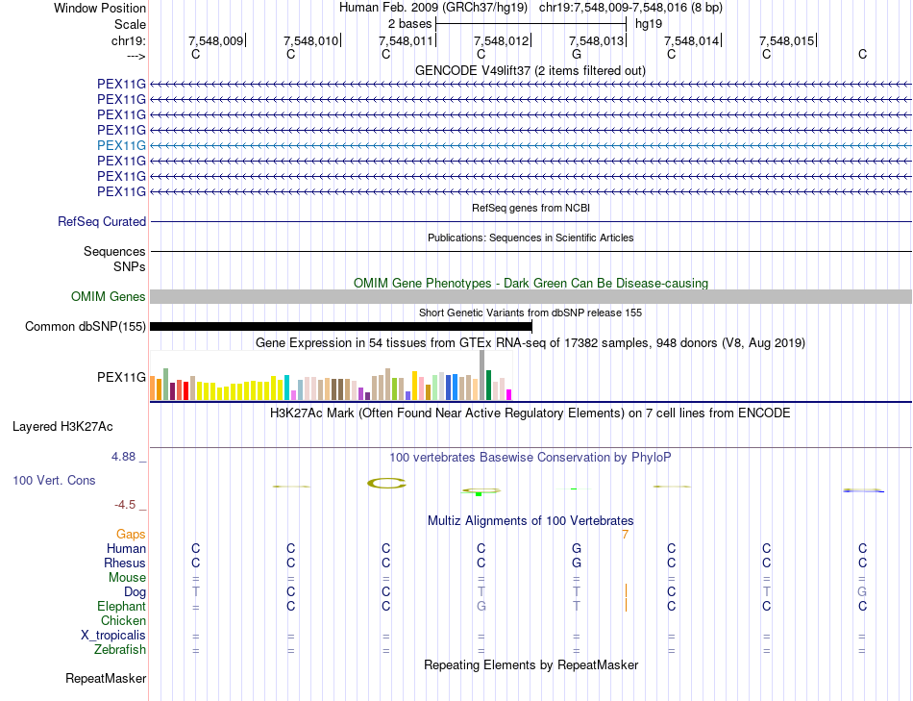The image size is (913, 701).
Task: Click the hg19 label beside the scale bar
Action: click(649, 24)
